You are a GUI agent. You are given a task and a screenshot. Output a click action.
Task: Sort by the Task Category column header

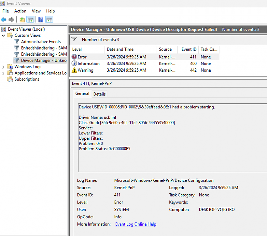pyautogui.click(x=209, y=49)
